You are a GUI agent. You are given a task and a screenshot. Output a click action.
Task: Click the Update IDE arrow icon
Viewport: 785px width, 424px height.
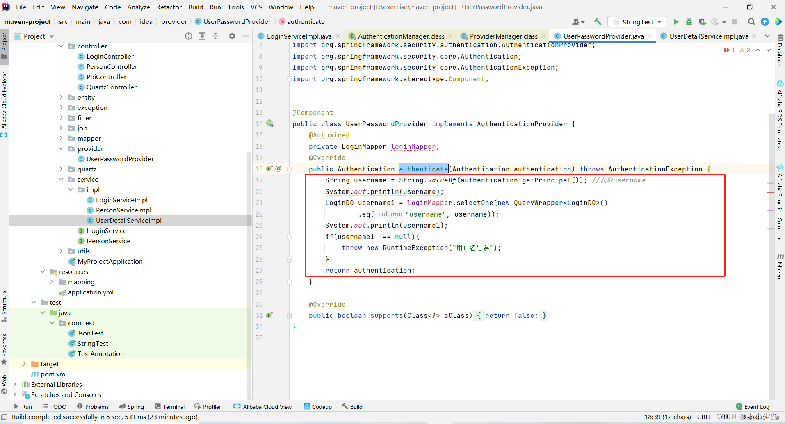coord(765,22)
